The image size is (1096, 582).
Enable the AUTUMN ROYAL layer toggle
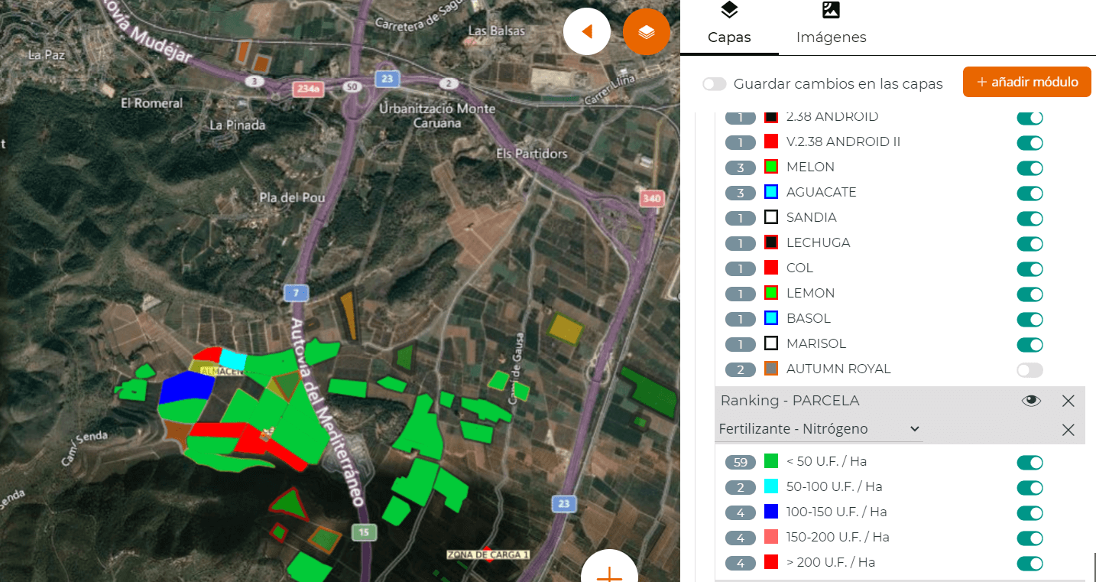[x=1030, y=370]
